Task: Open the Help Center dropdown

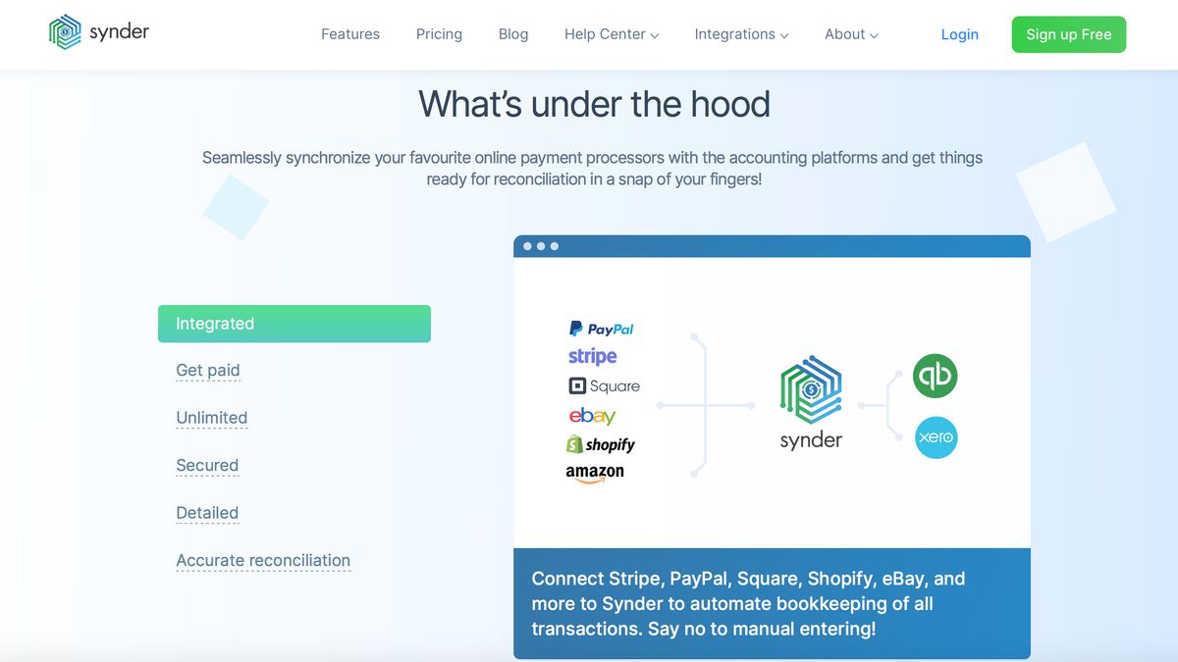Action: pos(611,33)
